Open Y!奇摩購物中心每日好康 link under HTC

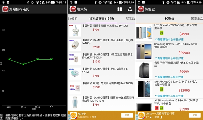(169, 40)
